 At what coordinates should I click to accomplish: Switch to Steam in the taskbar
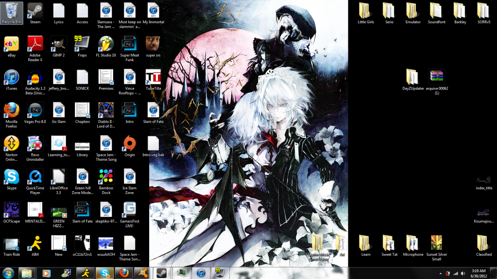161,273
